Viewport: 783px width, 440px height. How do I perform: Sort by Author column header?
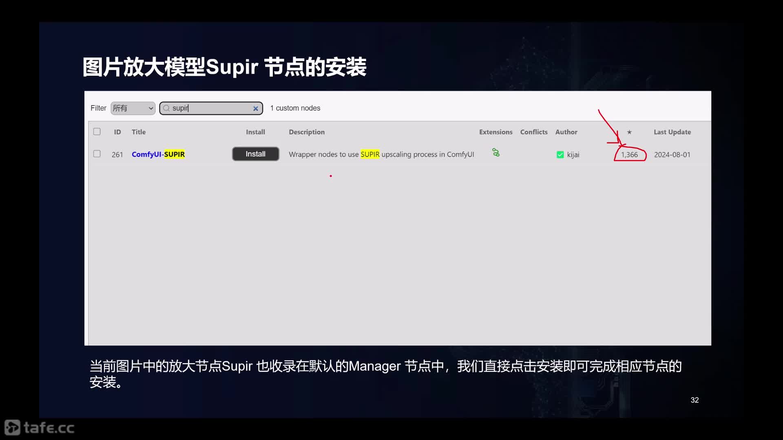tap(566, 131)
